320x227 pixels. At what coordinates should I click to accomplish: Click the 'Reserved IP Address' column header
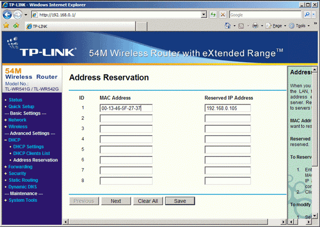229,98
